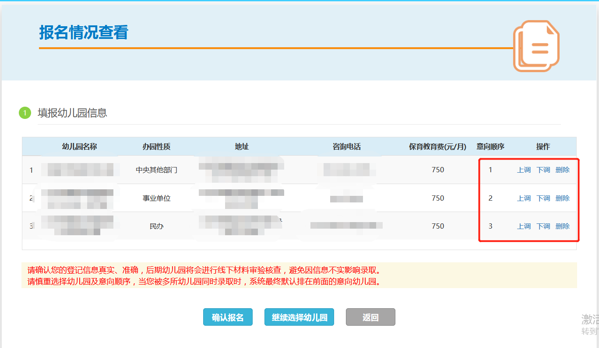599x348 pixels.
Task: Delete the first kindergarten row
Action: pyautogui.click(x=563, y=170)
